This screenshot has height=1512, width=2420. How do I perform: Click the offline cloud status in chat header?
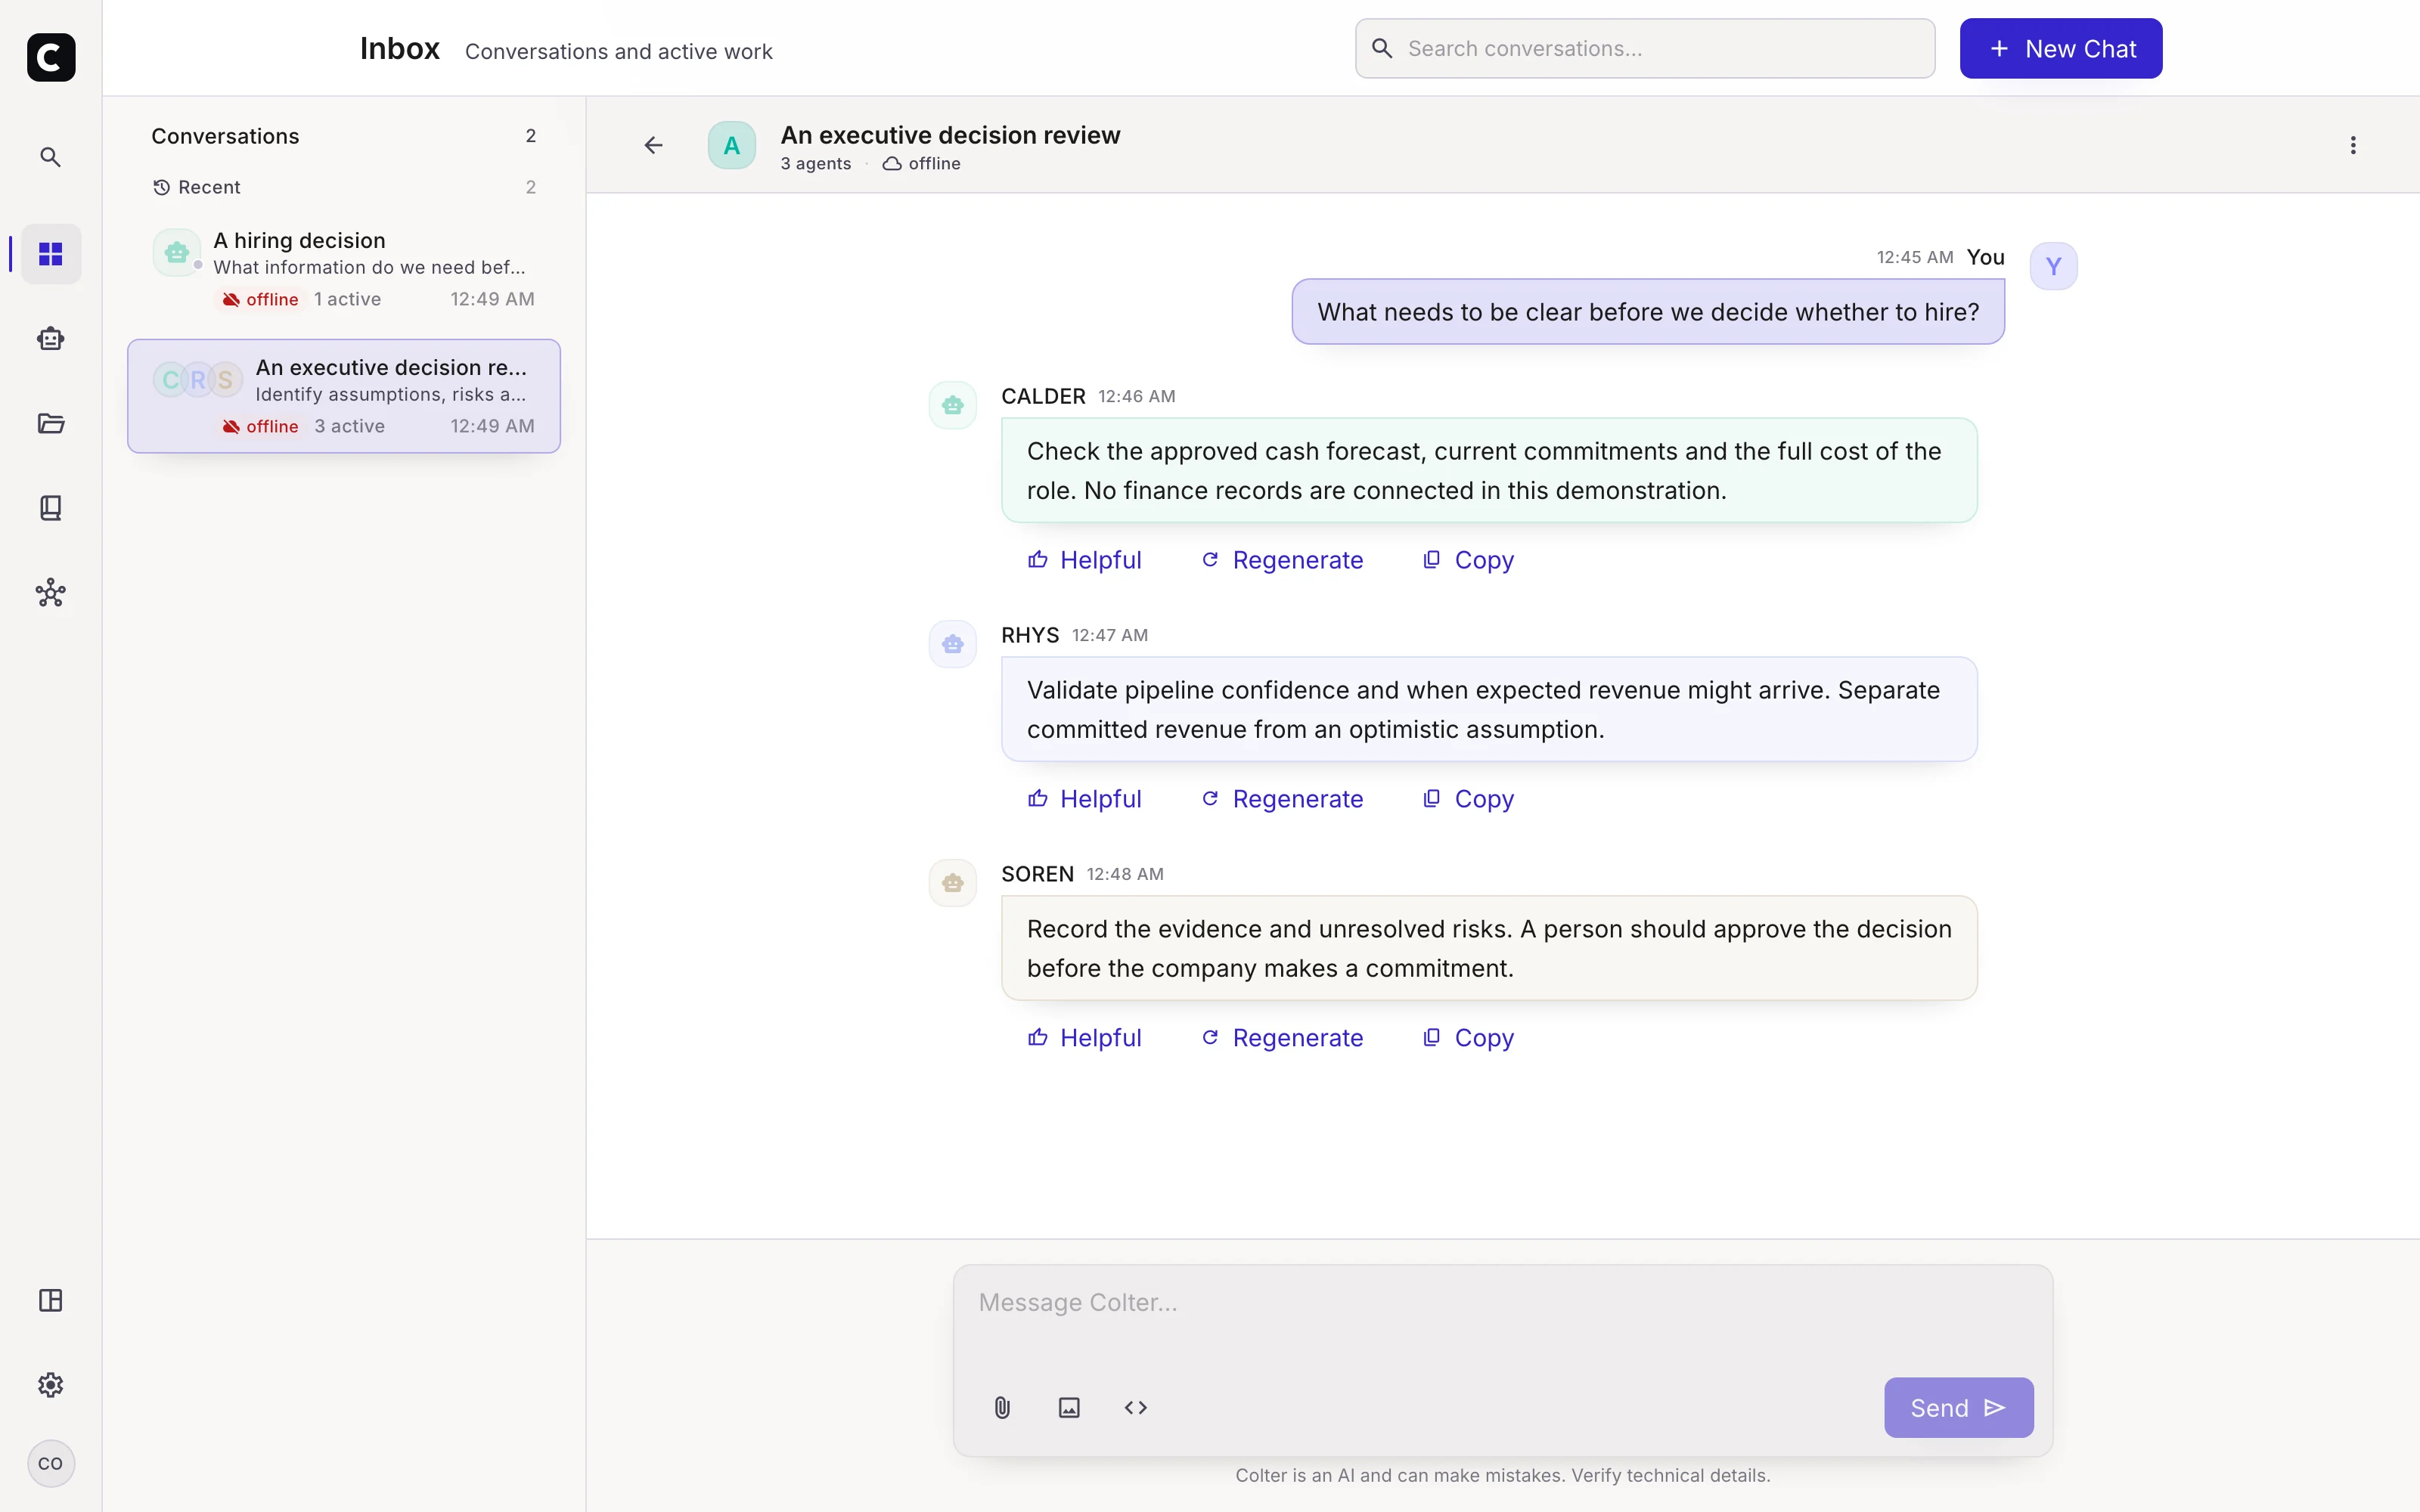click(921, 164)
